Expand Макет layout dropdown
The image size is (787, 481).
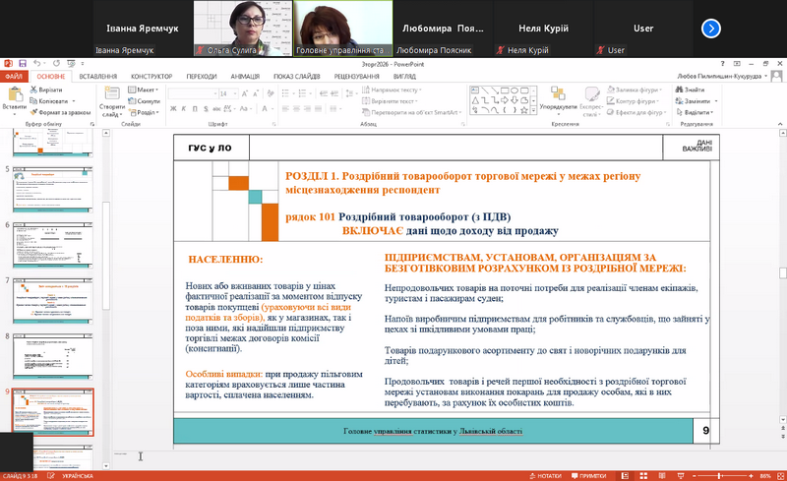pyautogui.click(x=144, y=90)
